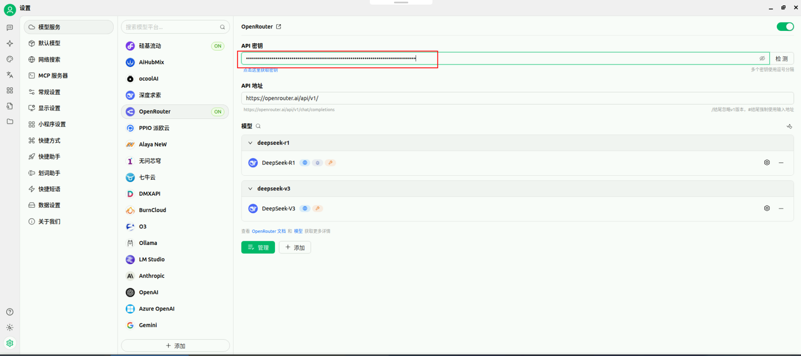Open the painting palette sidebar icon

[10, 59]
